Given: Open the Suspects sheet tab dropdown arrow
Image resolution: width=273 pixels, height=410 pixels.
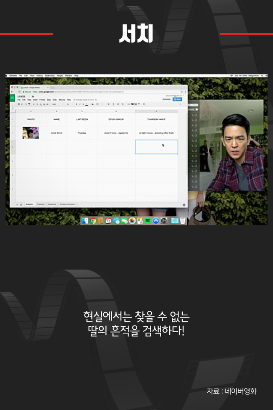Looking at the screenshot, I should [34, 204].
